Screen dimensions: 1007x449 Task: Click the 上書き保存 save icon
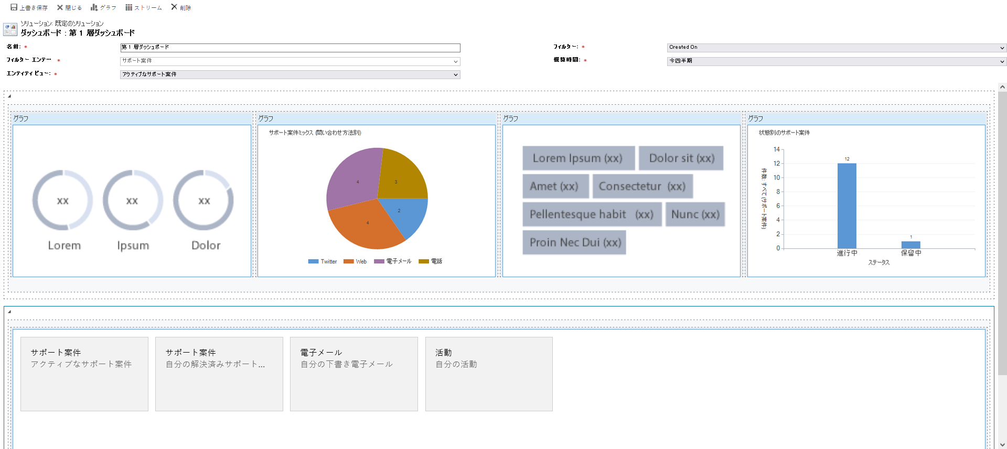[x=14, y=7]
